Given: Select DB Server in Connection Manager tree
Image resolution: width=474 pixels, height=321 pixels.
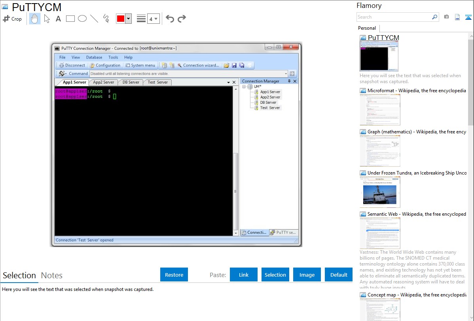Looking at the screenshot, I should [268, 103].
